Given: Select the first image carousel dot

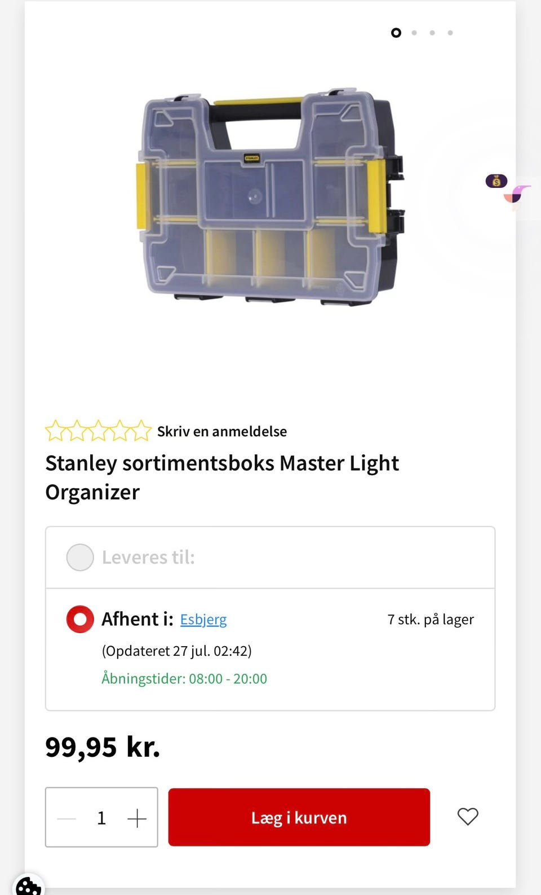Looking at the screenshot, I should point(396,33).
